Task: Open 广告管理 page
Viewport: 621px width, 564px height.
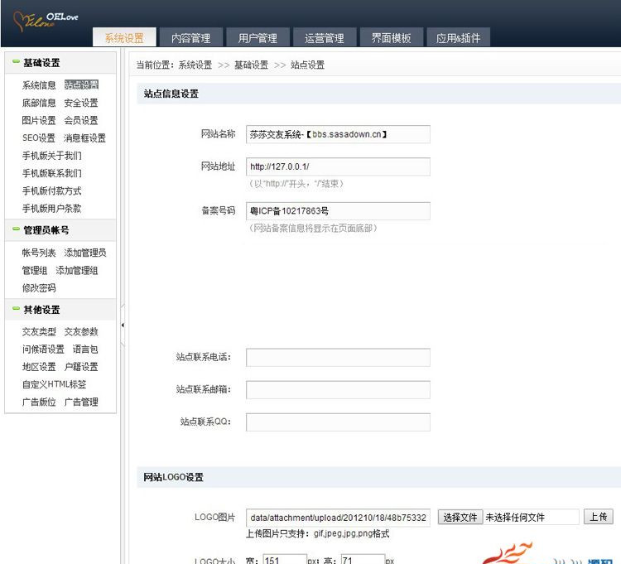Action: [81, 402]
